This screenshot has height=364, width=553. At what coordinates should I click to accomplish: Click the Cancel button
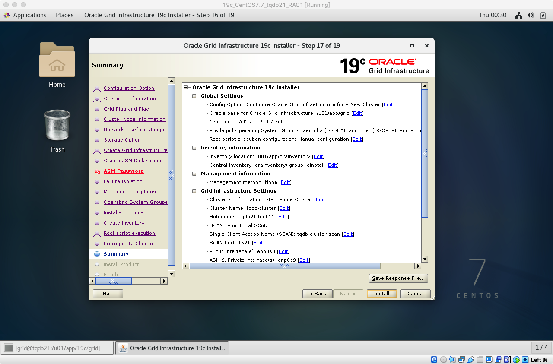(x=416, y=294)
